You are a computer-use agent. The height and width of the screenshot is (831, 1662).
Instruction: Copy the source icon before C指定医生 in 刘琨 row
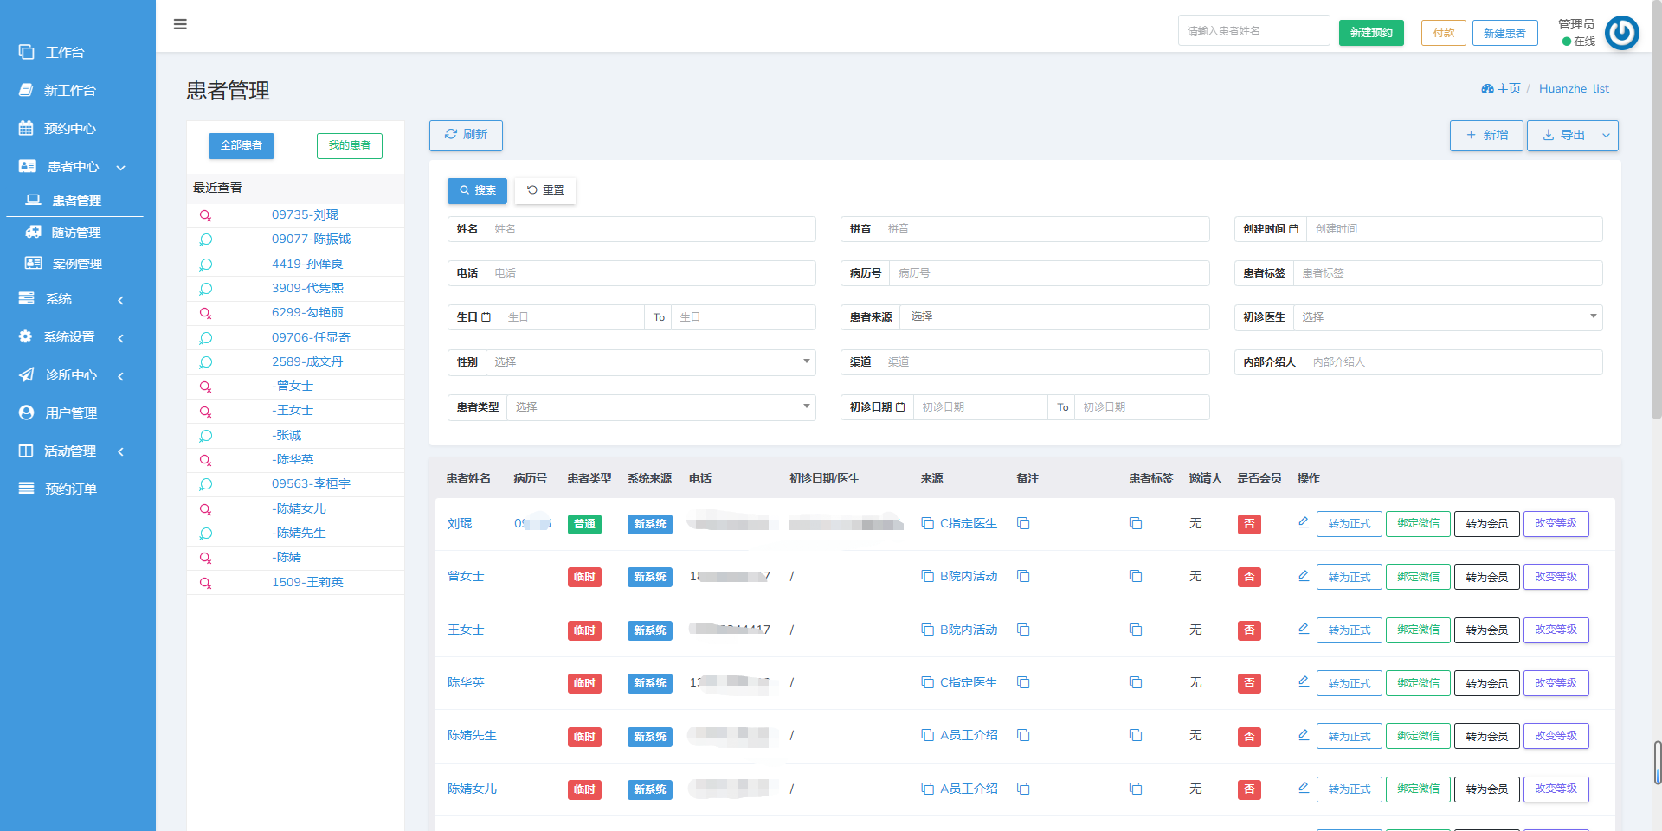click(x=927, y=524)
